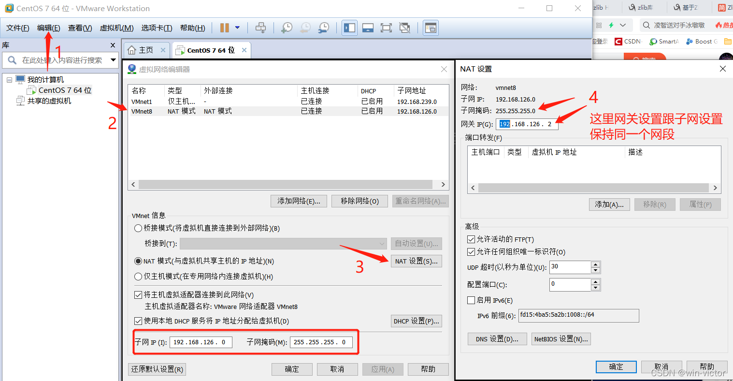Image resolution: width=733 pixels, height=381 pixels.
Task: Enter full screen mode icon in toolbar
Action: coord(386,28)
